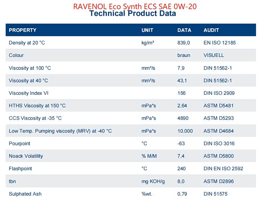Select the VISUELL audit entry
The width and height of the screenshot is (260, 199).
tap(214, 55)
